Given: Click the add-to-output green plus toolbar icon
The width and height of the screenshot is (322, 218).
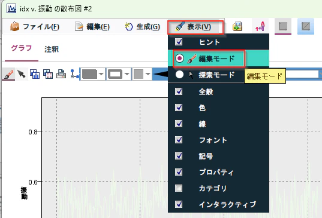Looking at the screenshot, I should click(x=237, y=27).
